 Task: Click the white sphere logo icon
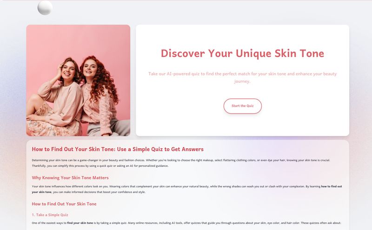(45, 8)
